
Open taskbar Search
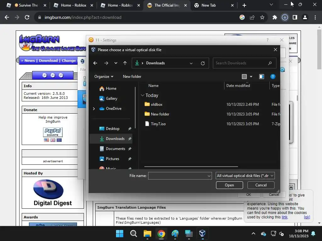[x=133, y=233]
